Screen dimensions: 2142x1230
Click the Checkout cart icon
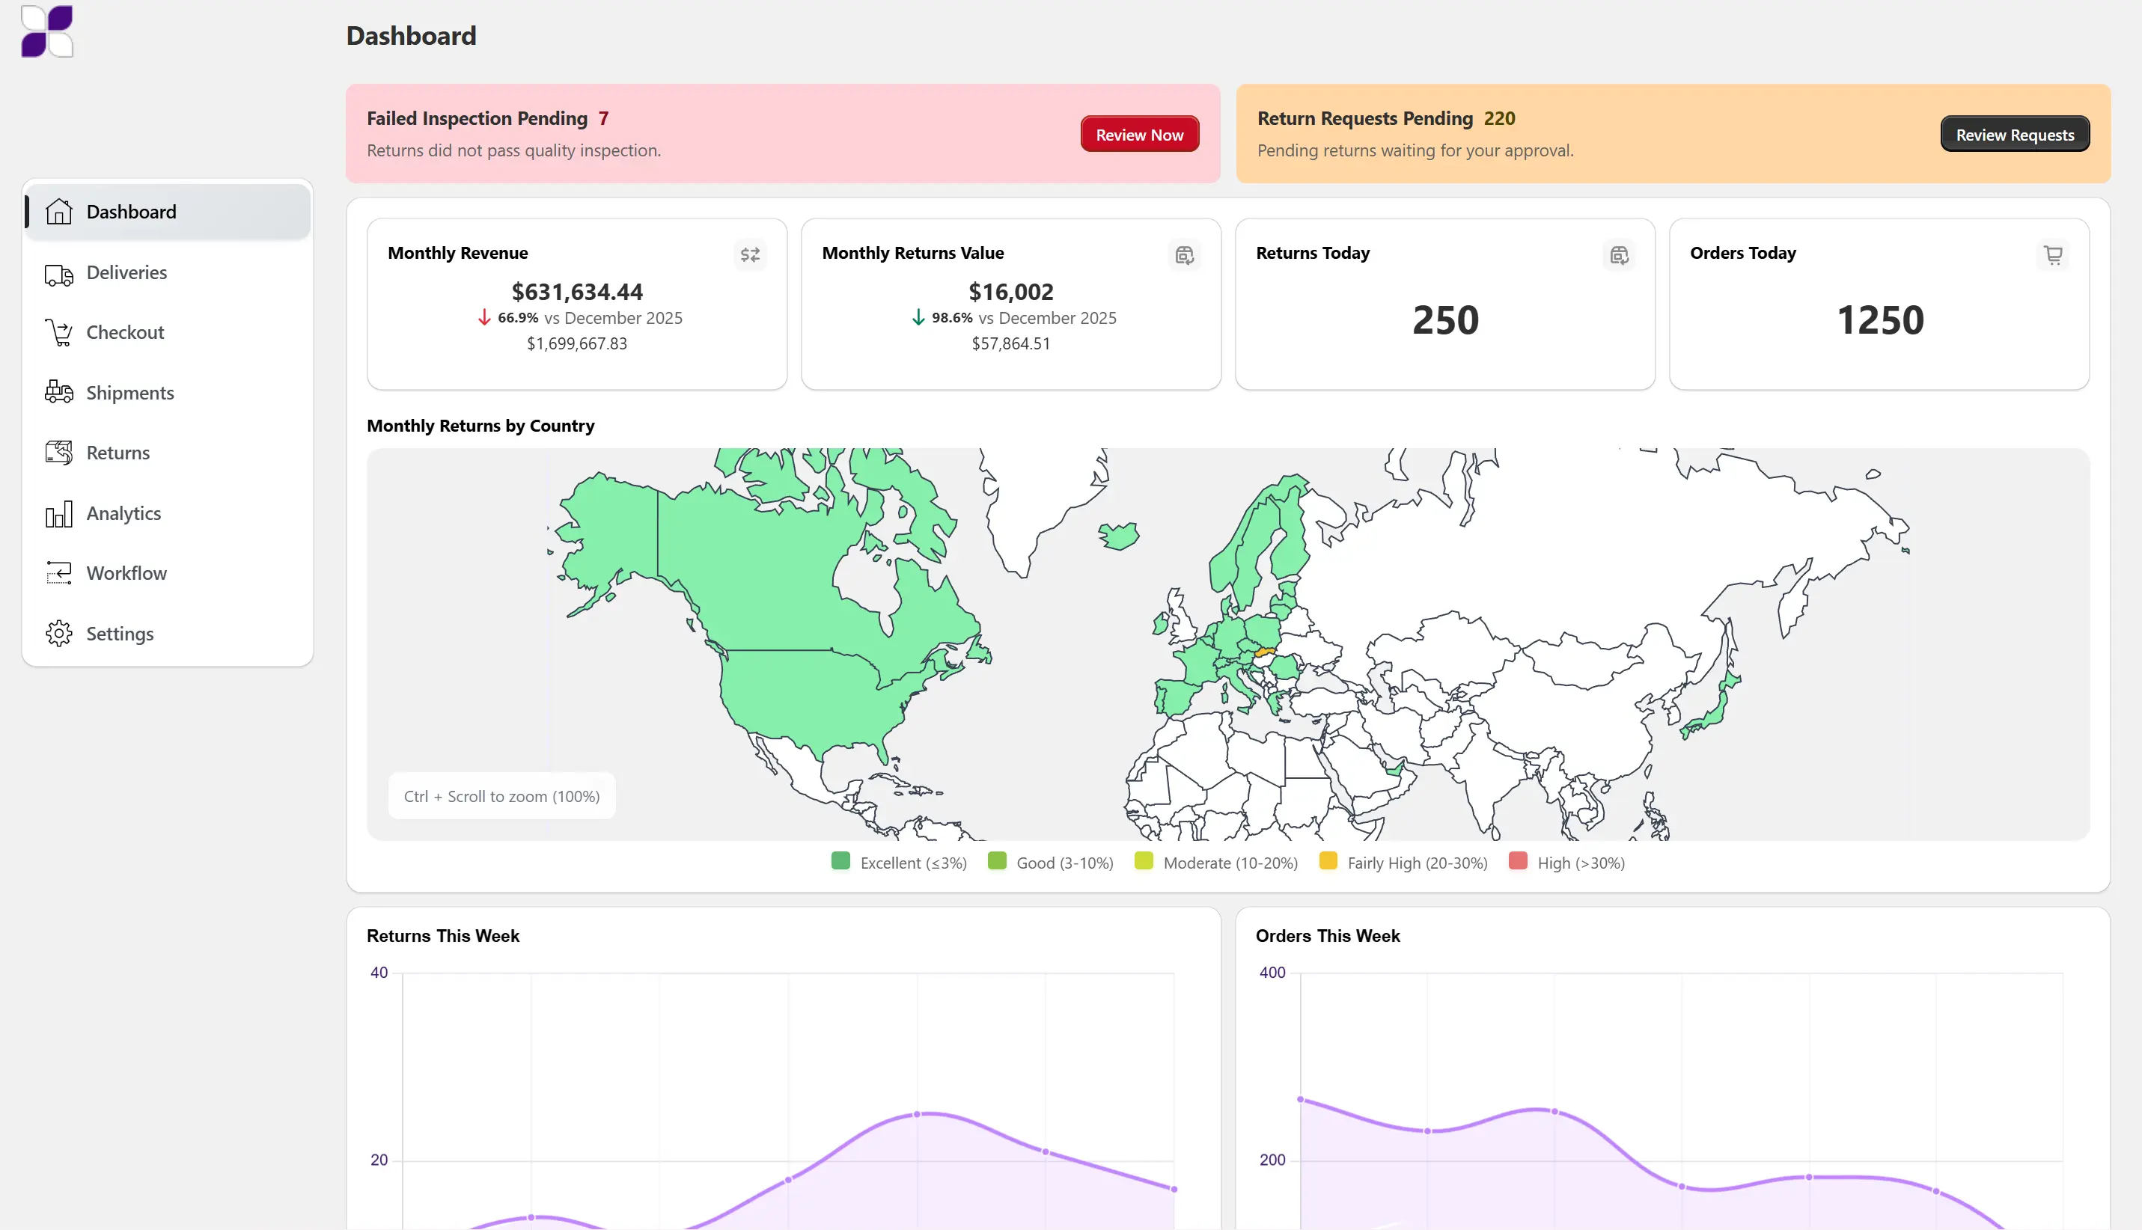point(58,332)
